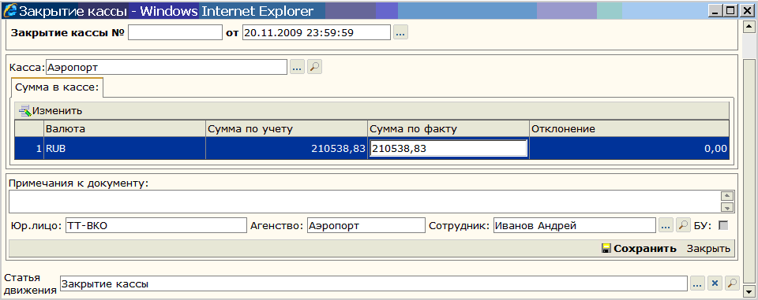Click ellipsis button beside Касса field
This screenshot has width=758, height=300.
point(297,68)
